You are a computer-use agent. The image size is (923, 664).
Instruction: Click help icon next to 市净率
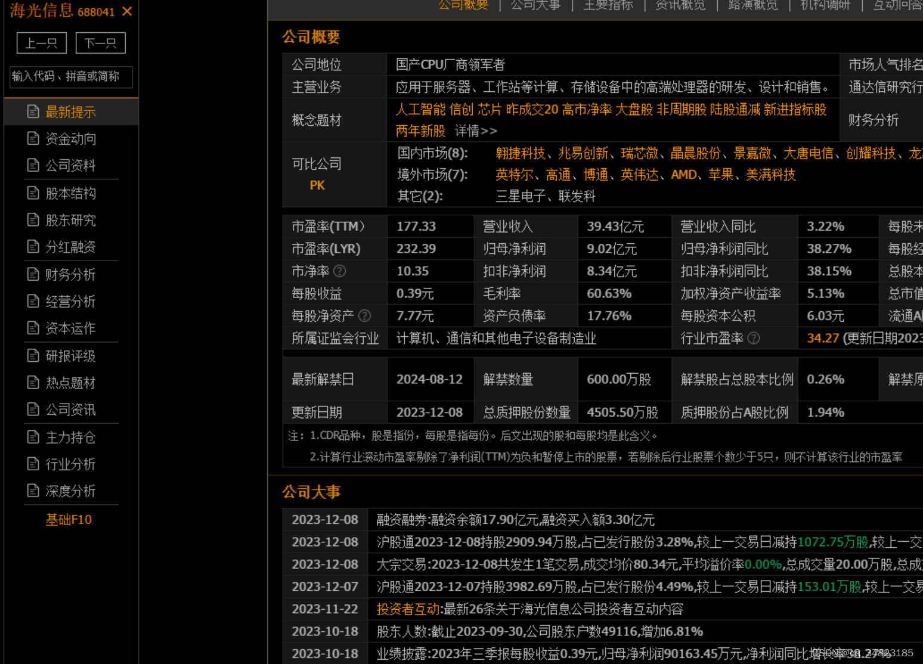click(339, 271)
